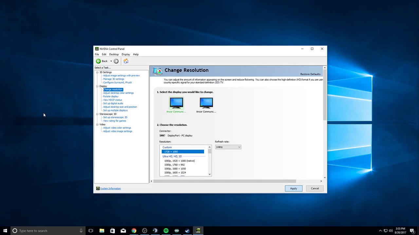Click the down arrow of the main pane scrollbar
The height and width of the screenshot is (235, 419).
[x=325, y=178]
